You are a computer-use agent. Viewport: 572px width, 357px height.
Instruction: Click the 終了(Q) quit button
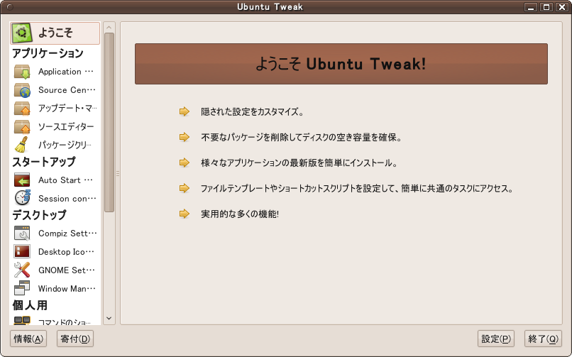pos(543,339)
